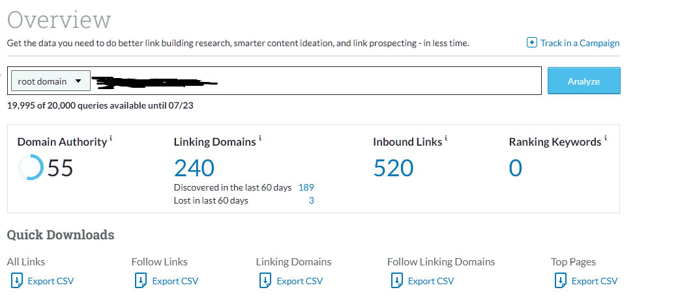The height and width of the screenshot is (307, 680).
Task: Click the Track in a Campaign plus icon
Action: click(532, 43)
